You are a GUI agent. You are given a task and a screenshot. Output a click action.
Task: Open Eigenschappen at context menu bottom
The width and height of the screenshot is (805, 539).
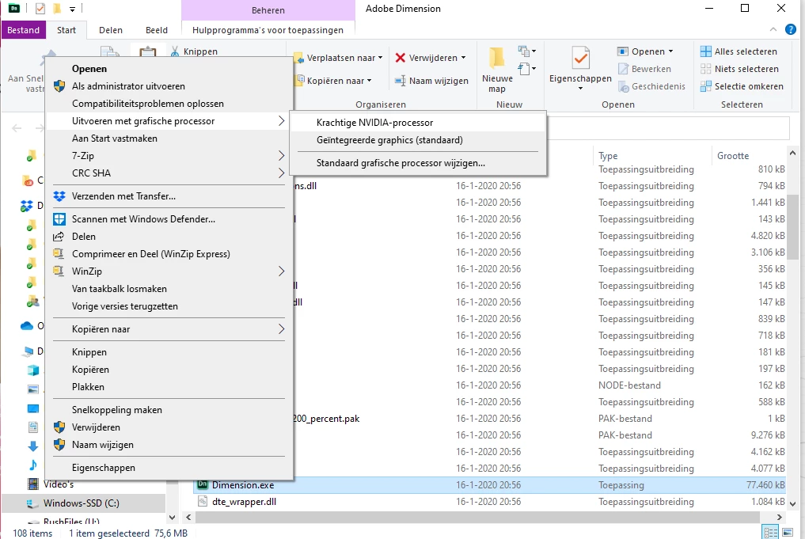pyautogui.click(x=169, y=468)
